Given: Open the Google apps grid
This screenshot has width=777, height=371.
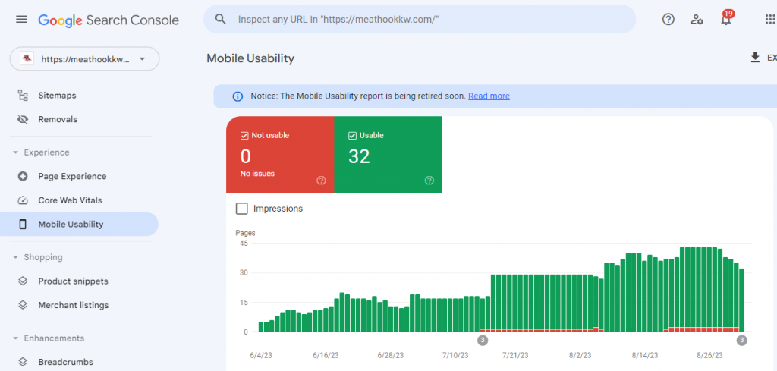Looking at the screenshot, I should coord(770,19).
